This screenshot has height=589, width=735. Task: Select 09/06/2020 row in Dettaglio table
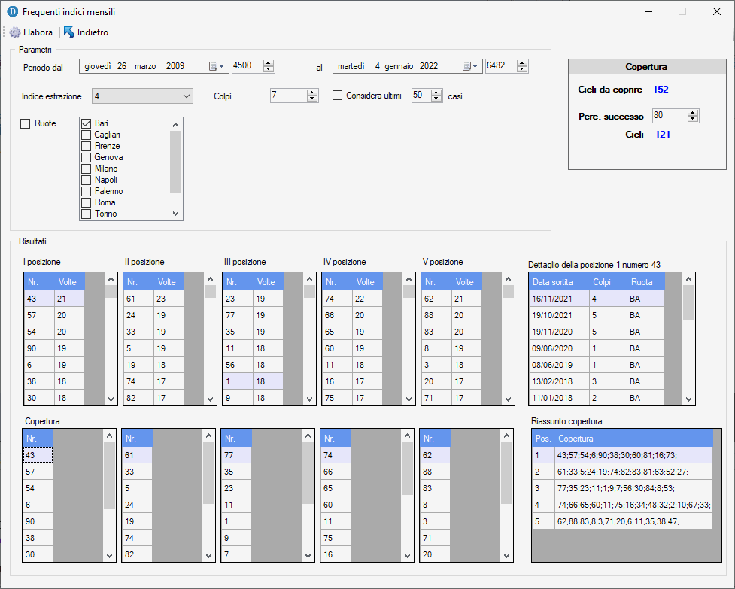[x=597, y=348]
